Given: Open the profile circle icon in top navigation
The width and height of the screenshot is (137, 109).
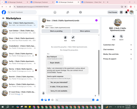Looking at the screenshot, I should 81,12.
